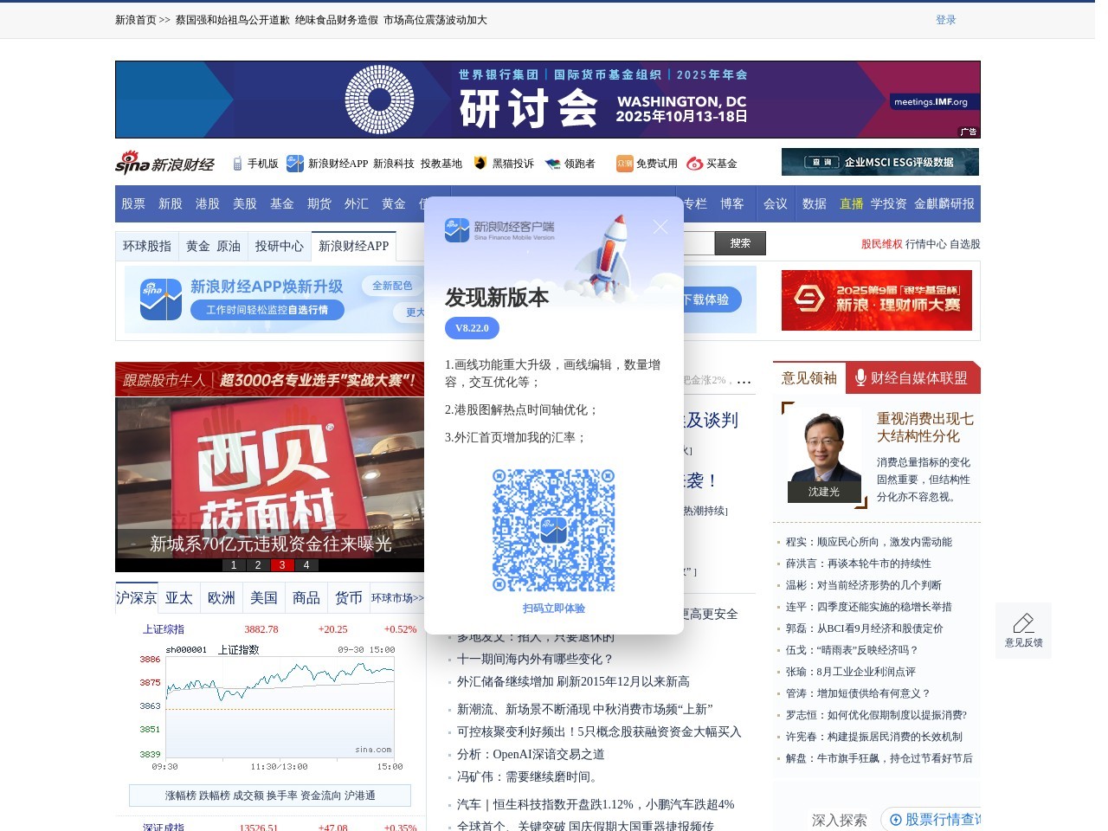Open the 买基金 icon
This screenshot has height=831, width=1108.
pos(694,164)
